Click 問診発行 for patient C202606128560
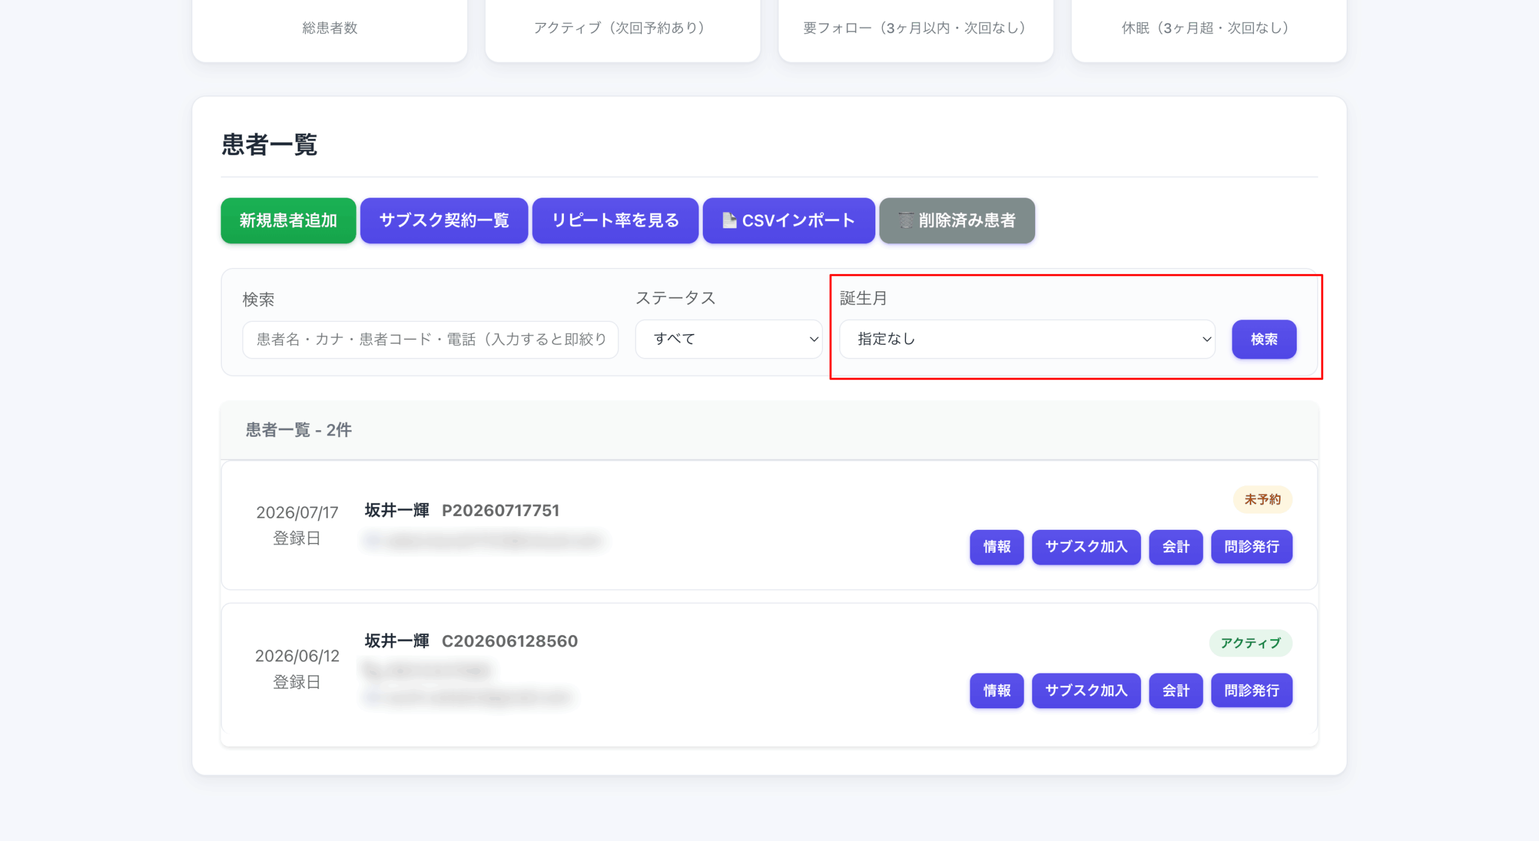 tap(1251, 690)
